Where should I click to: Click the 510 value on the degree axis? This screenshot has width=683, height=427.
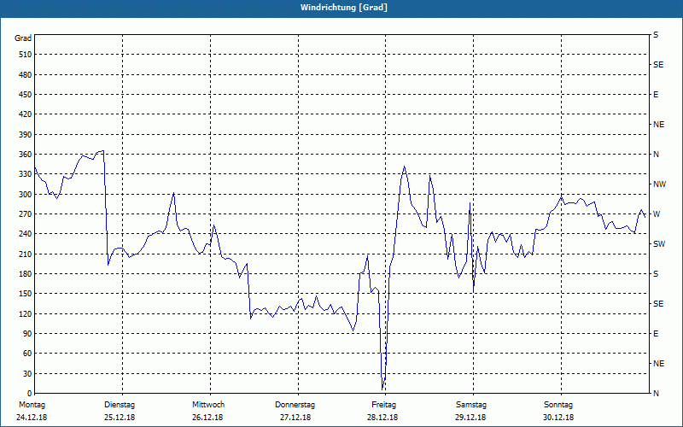coord(25,55)
